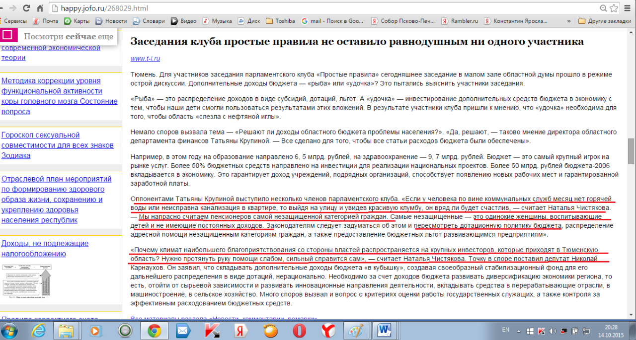Image resolution: width=636 pixels, height=340 pixels.
Task: Open link 'Гороскоп сексуальной совместимости'
Action: click(58, 145)
